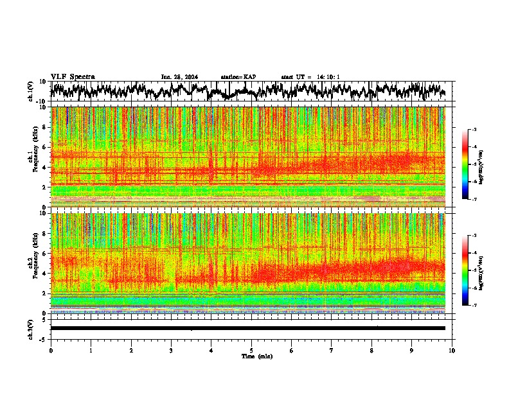Click time axis tick label "8"
This screenshot has width=509, height=393.
[371, 351]
